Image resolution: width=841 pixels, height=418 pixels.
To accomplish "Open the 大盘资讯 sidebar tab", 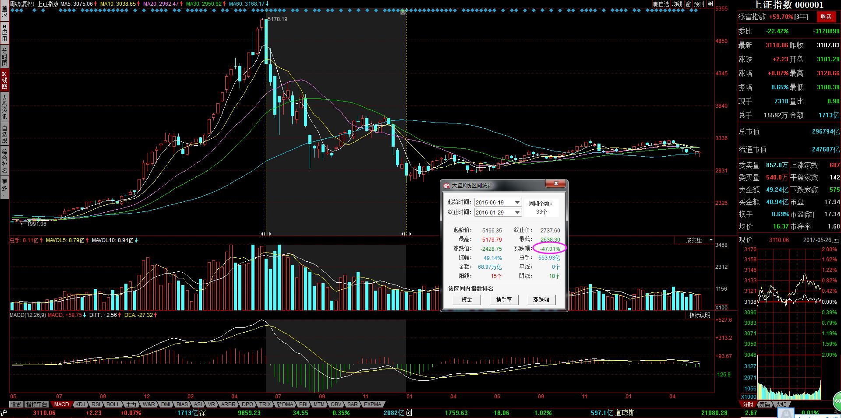I will tap(4, 107).
